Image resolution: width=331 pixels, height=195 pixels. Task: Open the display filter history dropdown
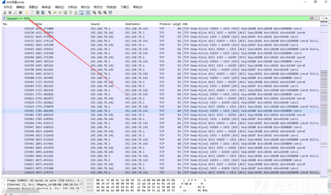(322, 18)
